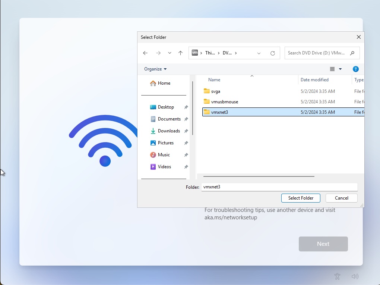The image size is (380, 285).
Task: Select the vmxnet3 folder row
Action: coord(283,112)
